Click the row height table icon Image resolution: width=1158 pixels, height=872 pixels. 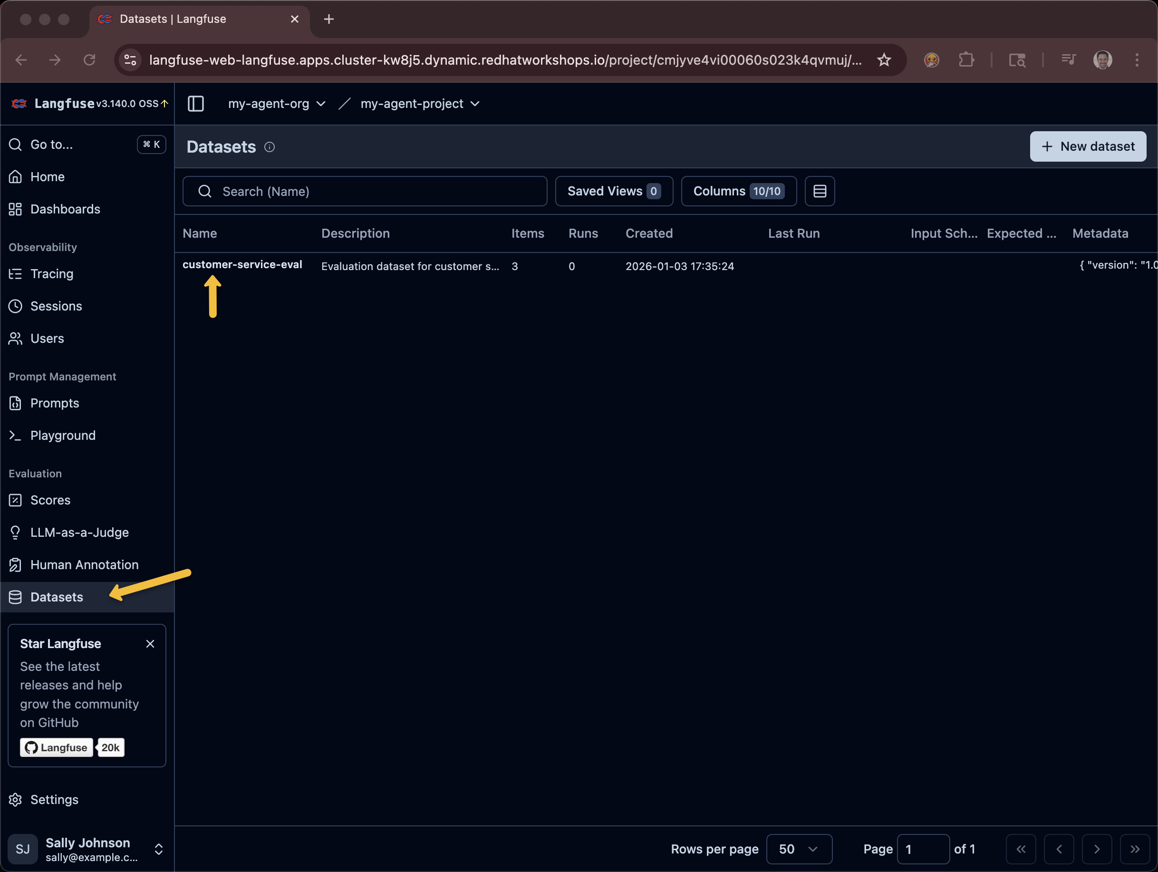tap(819, 191)
